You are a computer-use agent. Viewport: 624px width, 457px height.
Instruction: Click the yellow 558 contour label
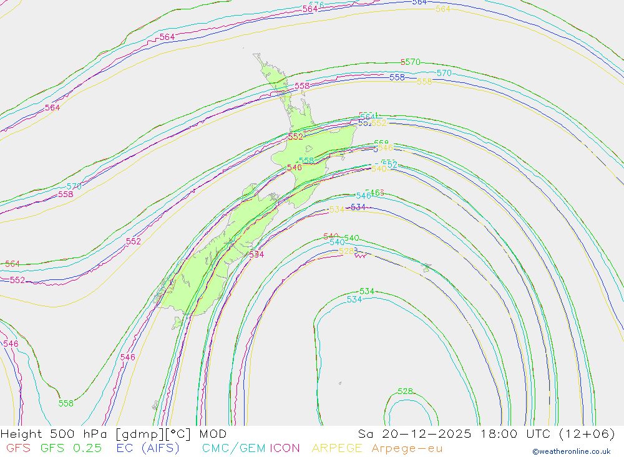[424, 81]
